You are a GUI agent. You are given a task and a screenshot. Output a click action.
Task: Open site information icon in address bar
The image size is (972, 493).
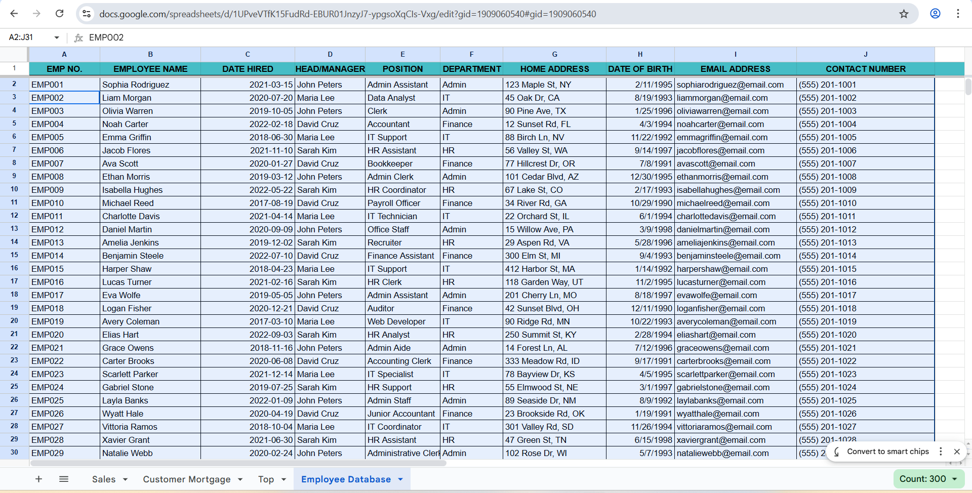87,14
